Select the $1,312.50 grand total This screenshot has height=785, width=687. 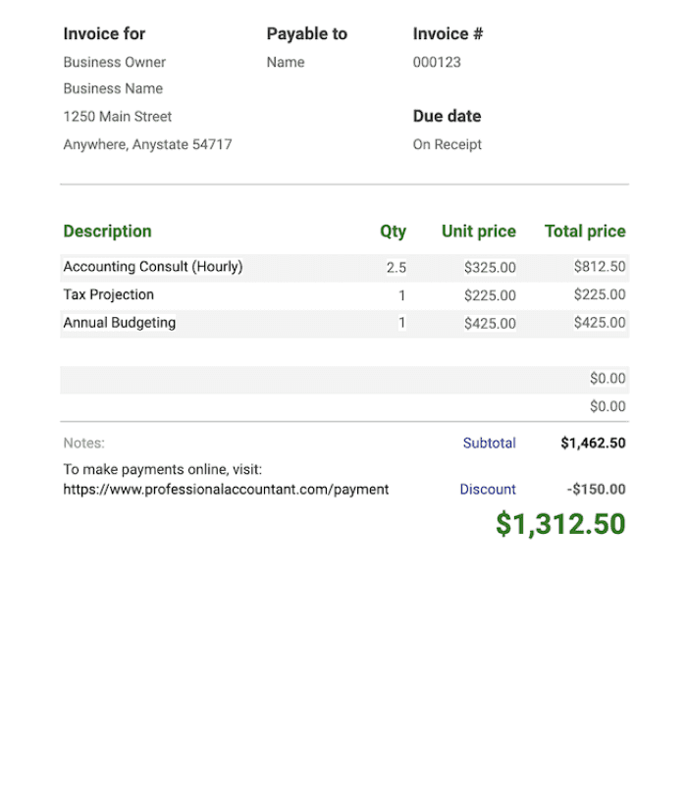[x=560, y=525]
